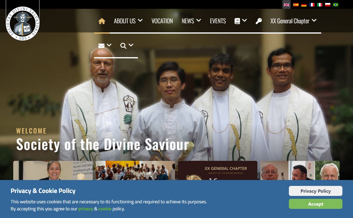353x218 pixels.
Task: Expand the XX General Chapter menu
Action: [293, 21]
